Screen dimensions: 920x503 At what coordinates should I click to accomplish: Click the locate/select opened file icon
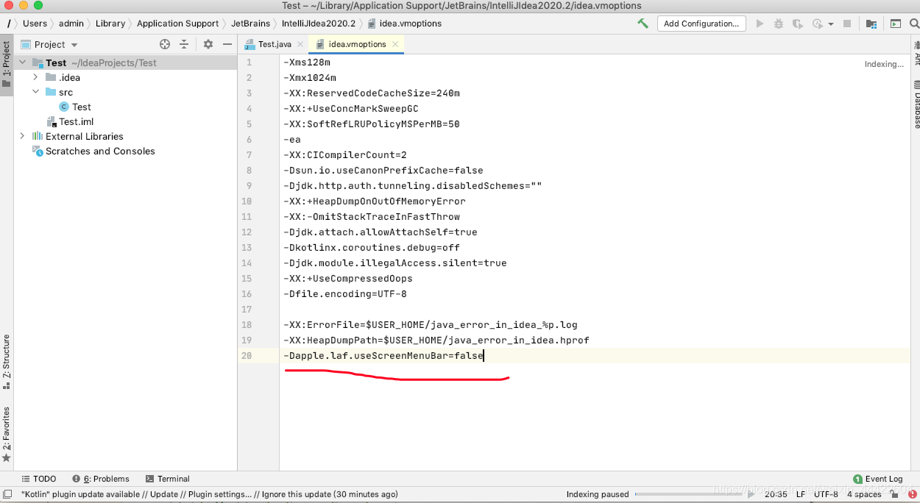click(x=165, y=44)
